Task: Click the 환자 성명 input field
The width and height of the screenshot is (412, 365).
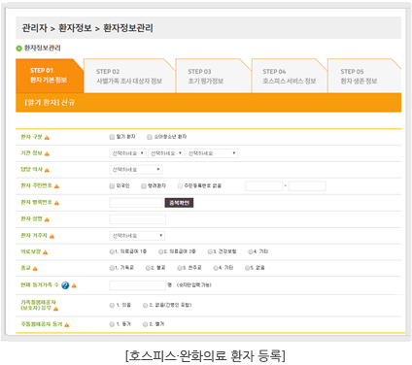Action: 138,219
